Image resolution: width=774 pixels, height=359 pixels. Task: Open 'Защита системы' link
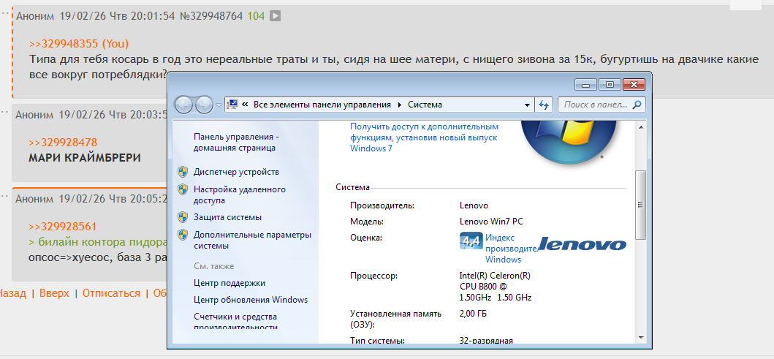click(x=227, y=217)
